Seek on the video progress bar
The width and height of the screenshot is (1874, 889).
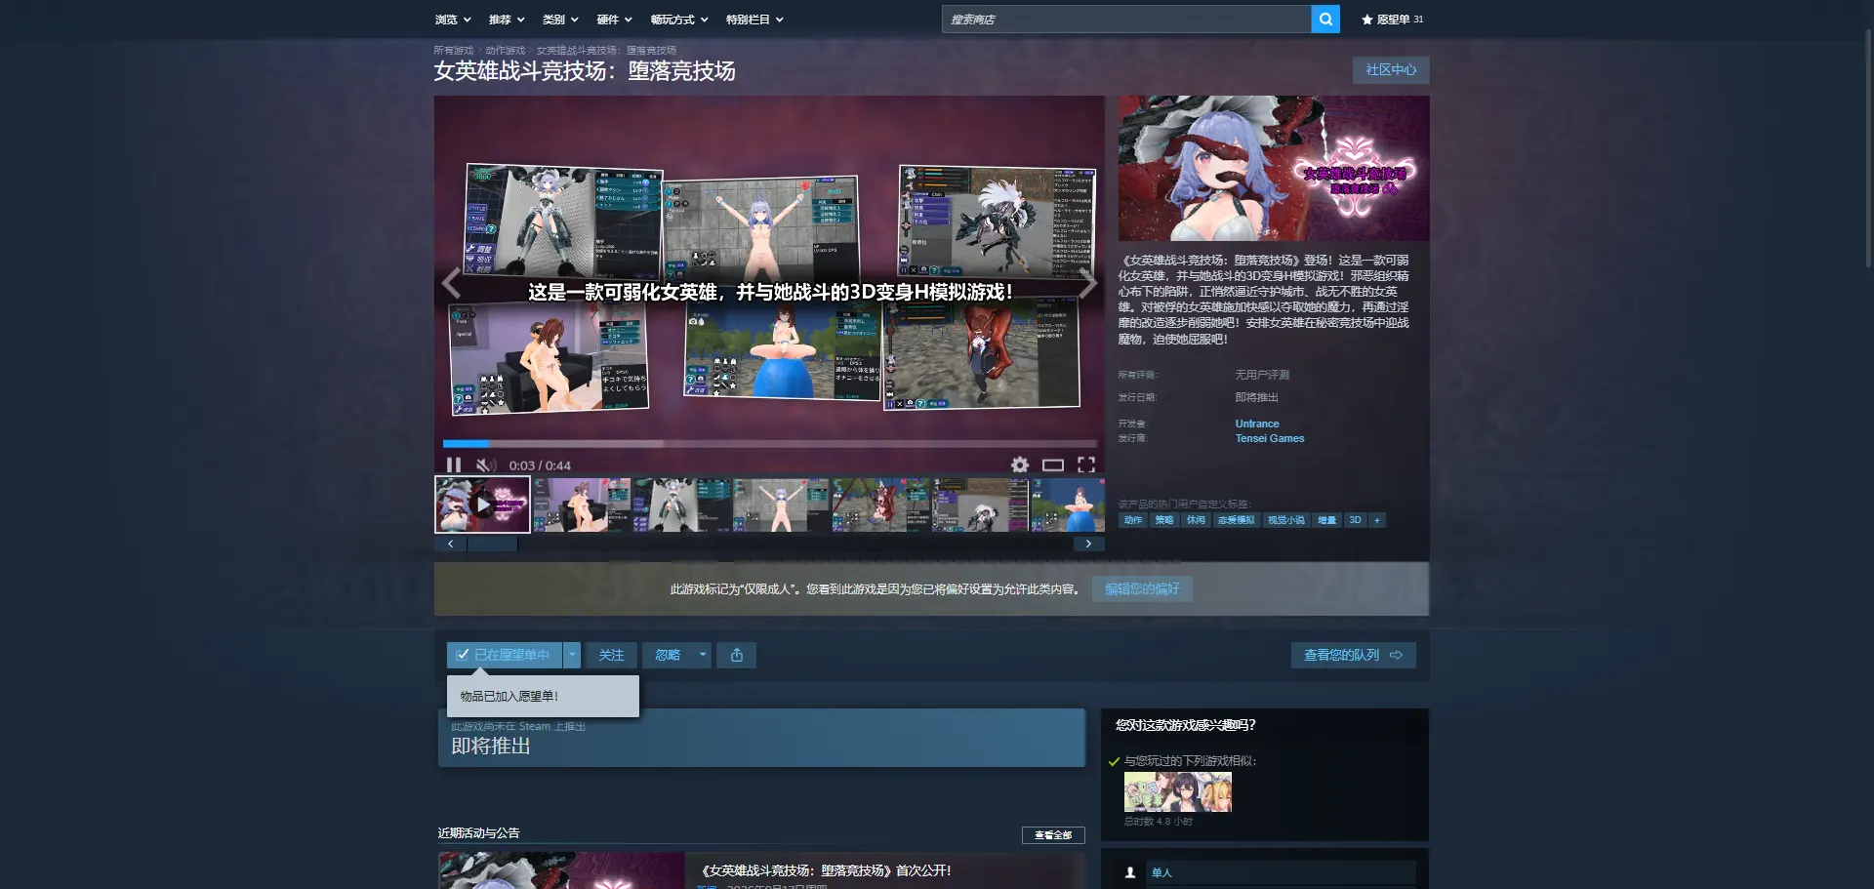pyautogui.click(x=769, y=444)
